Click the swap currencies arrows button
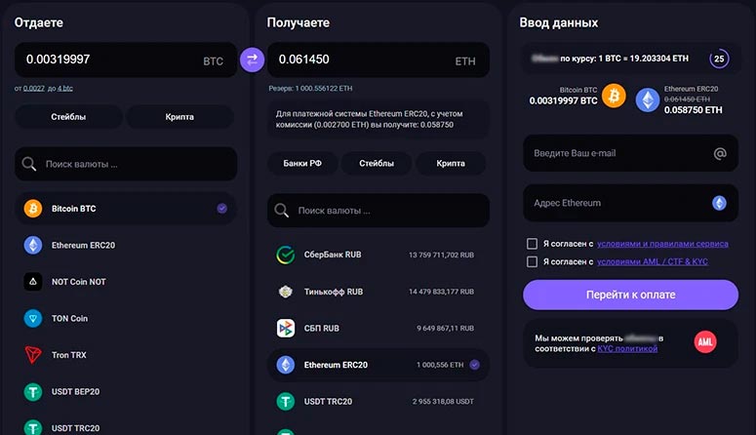The width and height of the screenshot is (756, 435). coord(252,59)
